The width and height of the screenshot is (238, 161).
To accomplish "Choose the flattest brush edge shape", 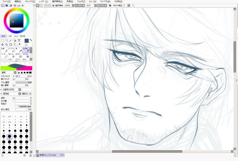I will pyautogui.click(x=30, y=72).
